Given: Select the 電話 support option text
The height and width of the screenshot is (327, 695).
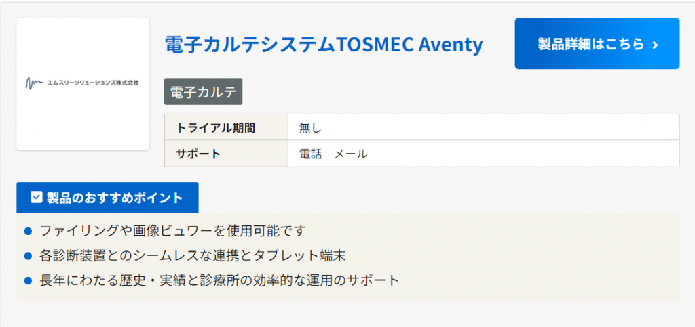Looking at the screenshot, I should 310,154.
